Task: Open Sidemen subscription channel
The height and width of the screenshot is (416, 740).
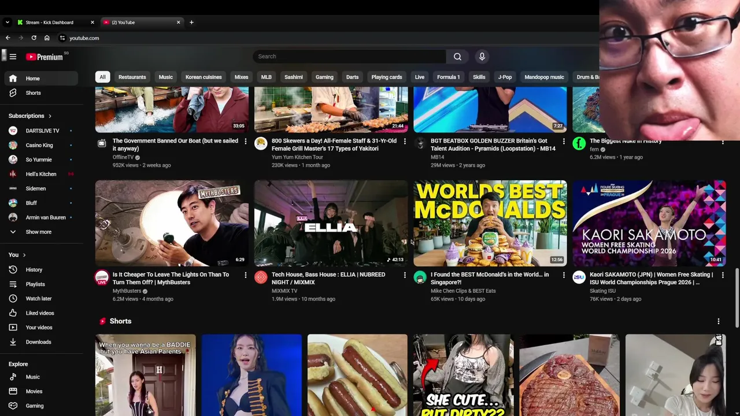Action: click(40, 188)
